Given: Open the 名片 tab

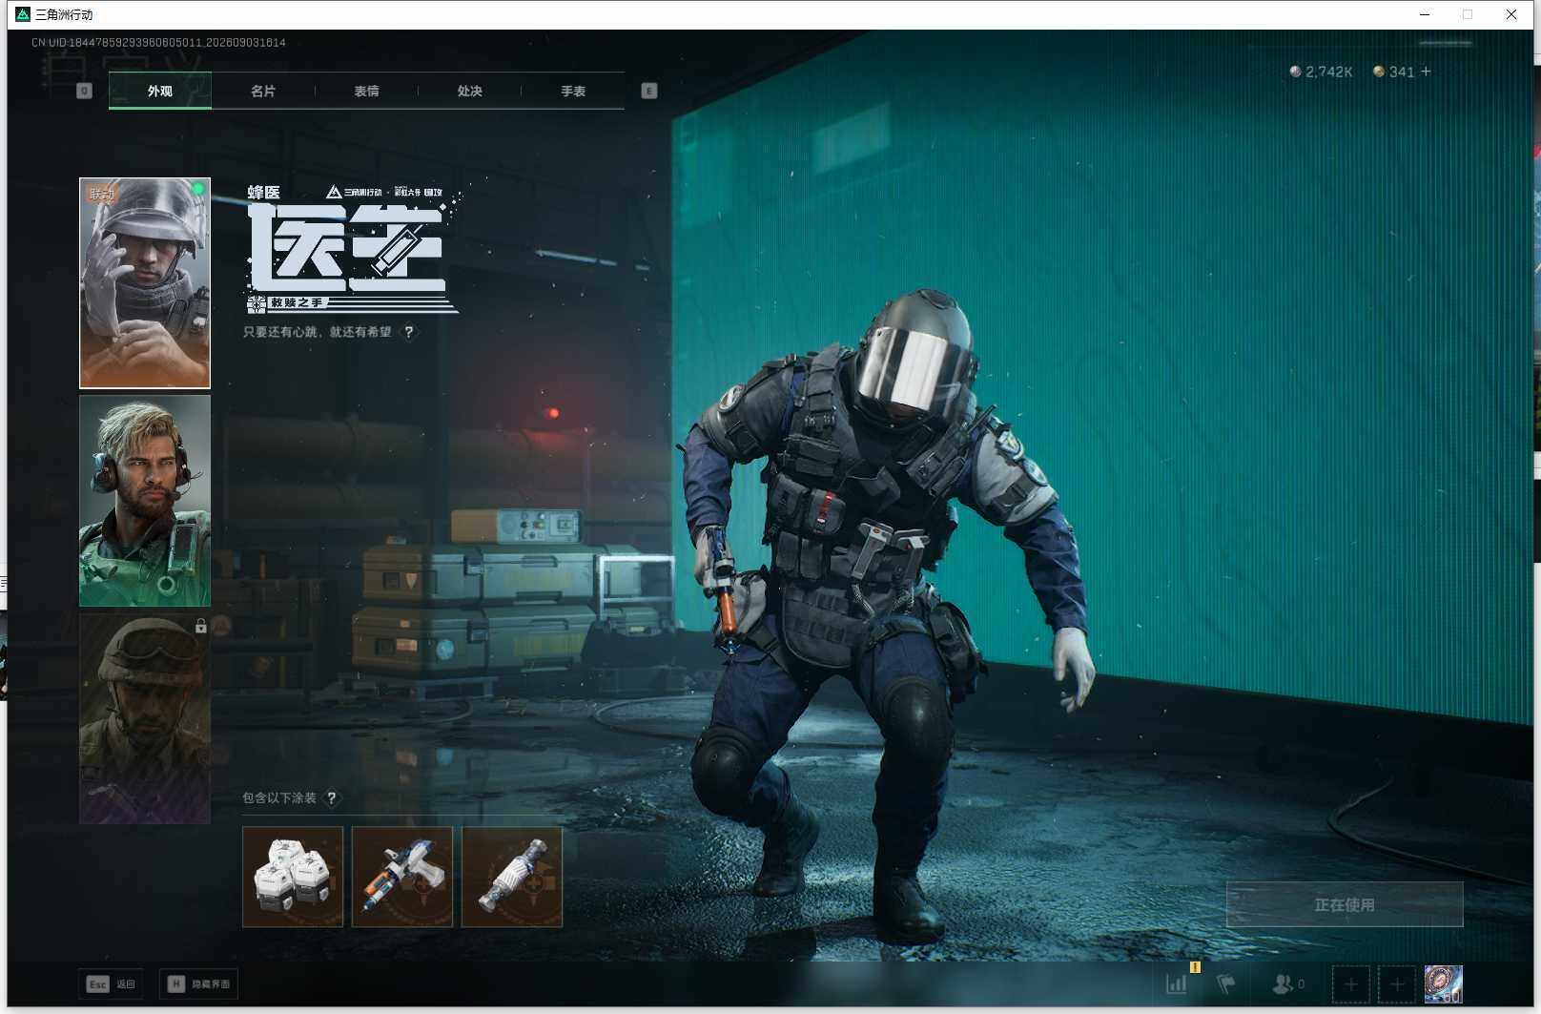Looking at the screenshot, I should tap(263, 91).
